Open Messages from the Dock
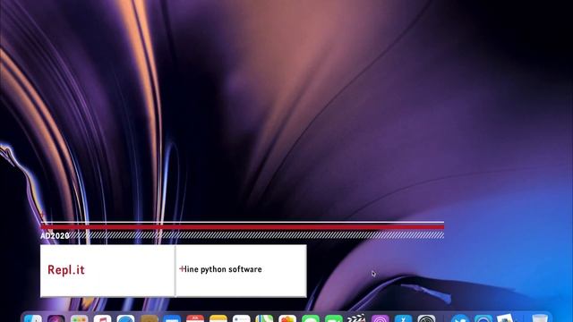The image size is (573, 322). [311, 318]
